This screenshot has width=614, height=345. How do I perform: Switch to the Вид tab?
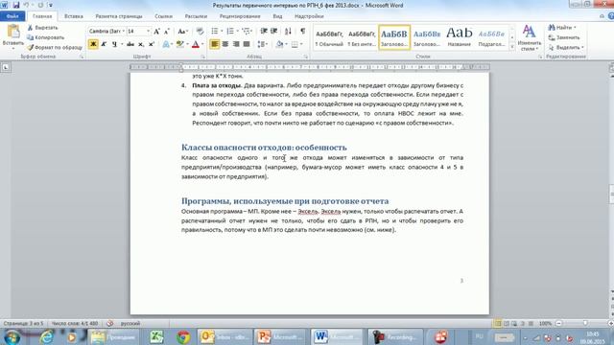(277, 16)
